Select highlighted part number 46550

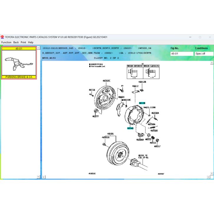click(x=142, y=103)
